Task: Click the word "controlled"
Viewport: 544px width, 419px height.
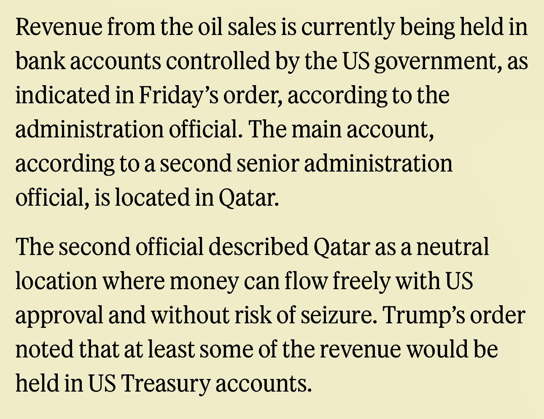Action: (x=218, y=62)
